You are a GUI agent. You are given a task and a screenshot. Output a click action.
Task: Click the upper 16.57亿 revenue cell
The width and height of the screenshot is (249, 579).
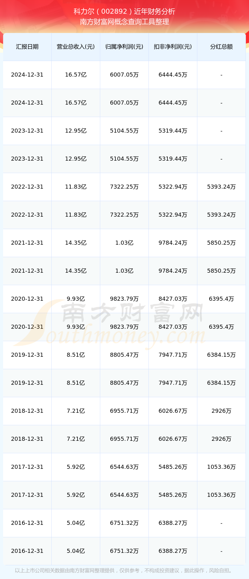coord(76,75)
